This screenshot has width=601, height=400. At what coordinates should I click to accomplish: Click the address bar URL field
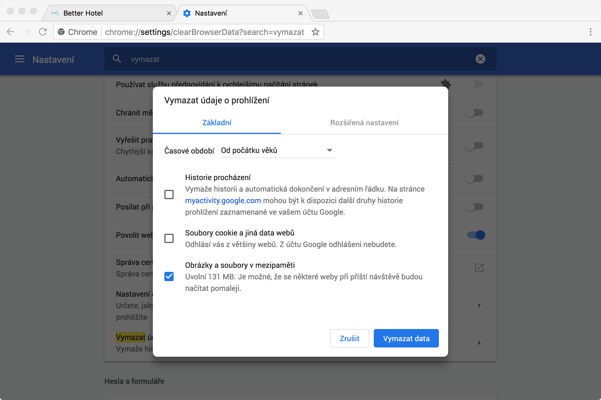click(x=204, y=32)
